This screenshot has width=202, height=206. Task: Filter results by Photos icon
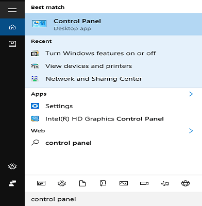coord(124,183)
